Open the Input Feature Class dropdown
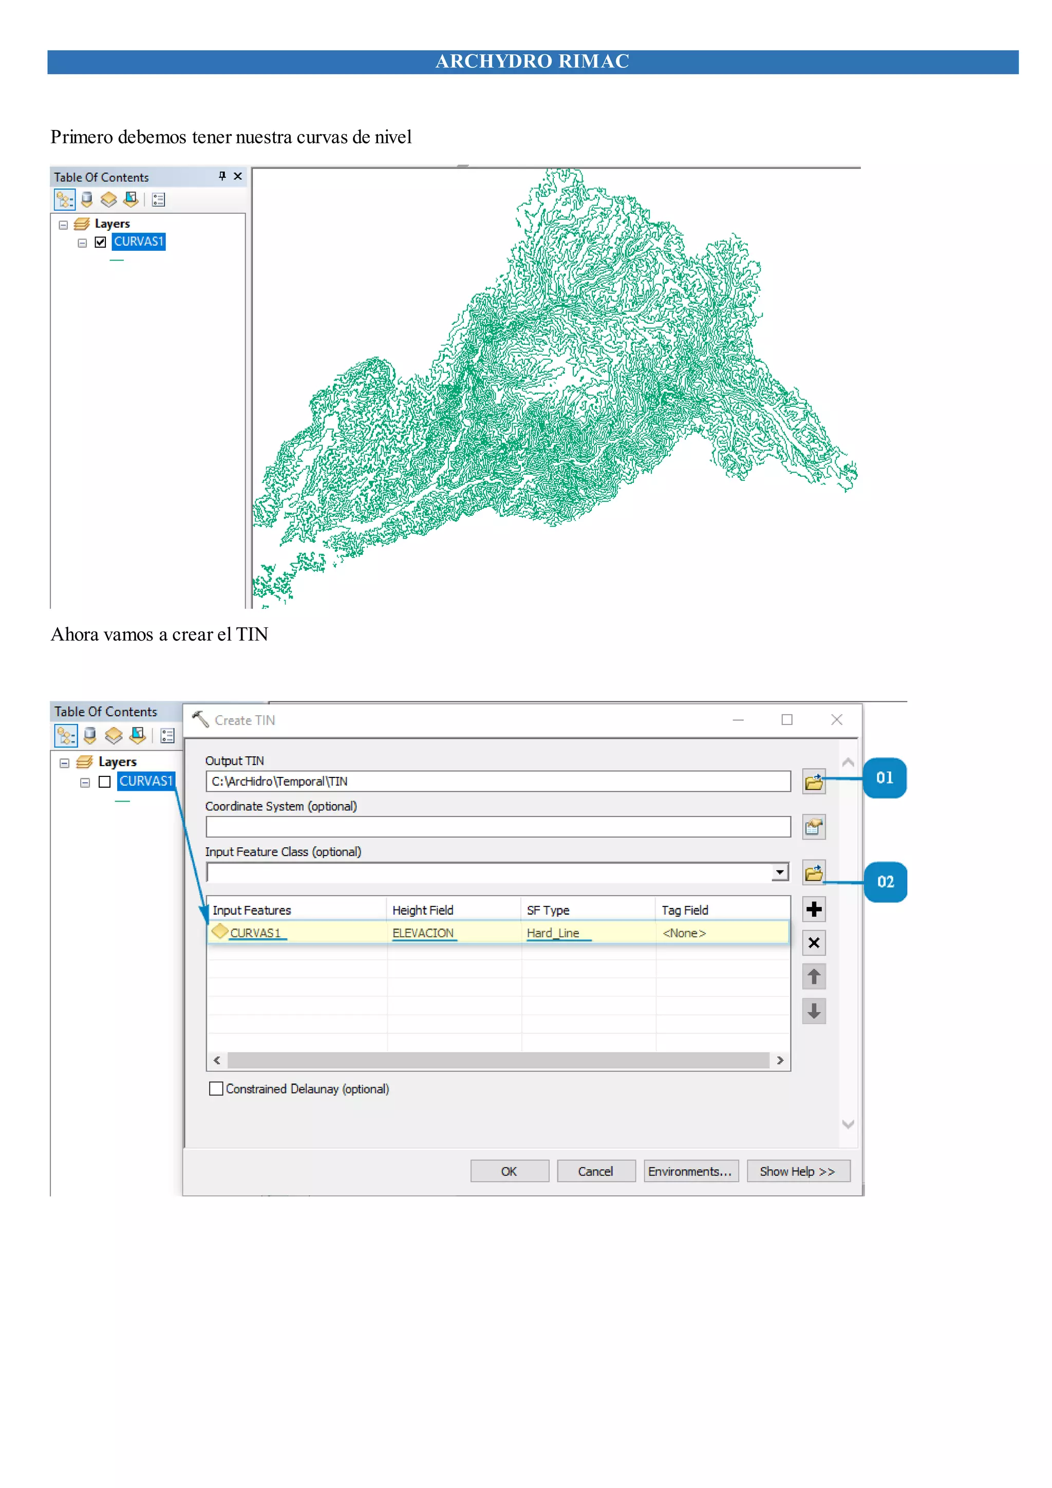 tap(780, 872)
